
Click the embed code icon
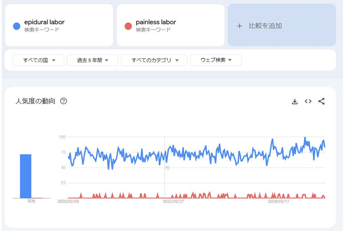coord(308,101)
